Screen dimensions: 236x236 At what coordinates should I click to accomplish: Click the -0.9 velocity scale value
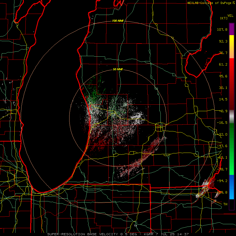[x=223, y=111]
